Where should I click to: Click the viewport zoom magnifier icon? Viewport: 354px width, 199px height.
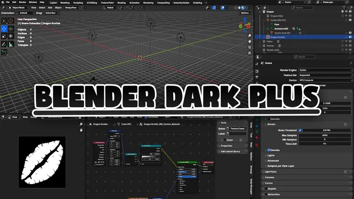(249, 35)
